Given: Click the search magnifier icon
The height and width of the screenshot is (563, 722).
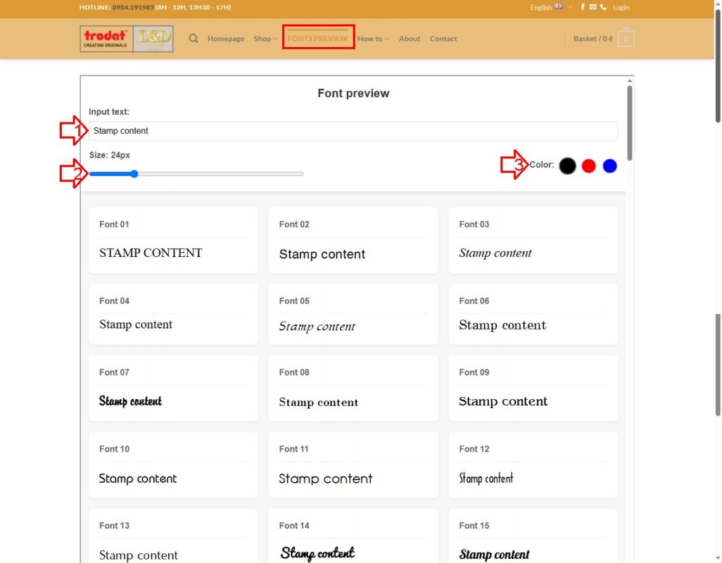Looking at the screenshot, I should tap(194, 39).
